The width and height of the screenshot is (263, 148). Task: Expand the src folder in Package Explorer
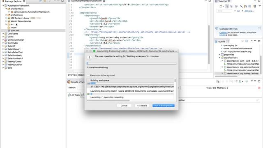[x=6, y=24]
